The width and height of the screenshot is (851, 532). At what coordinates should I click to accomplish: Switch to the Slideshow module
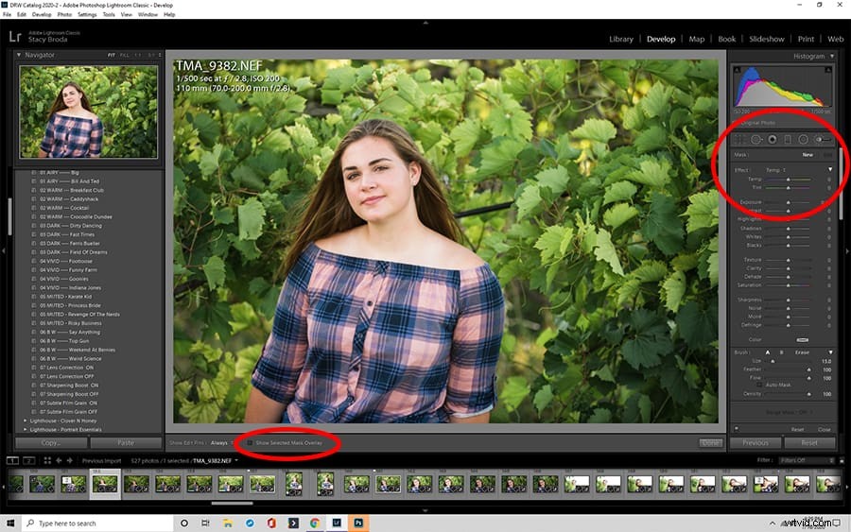coord(766,39)
